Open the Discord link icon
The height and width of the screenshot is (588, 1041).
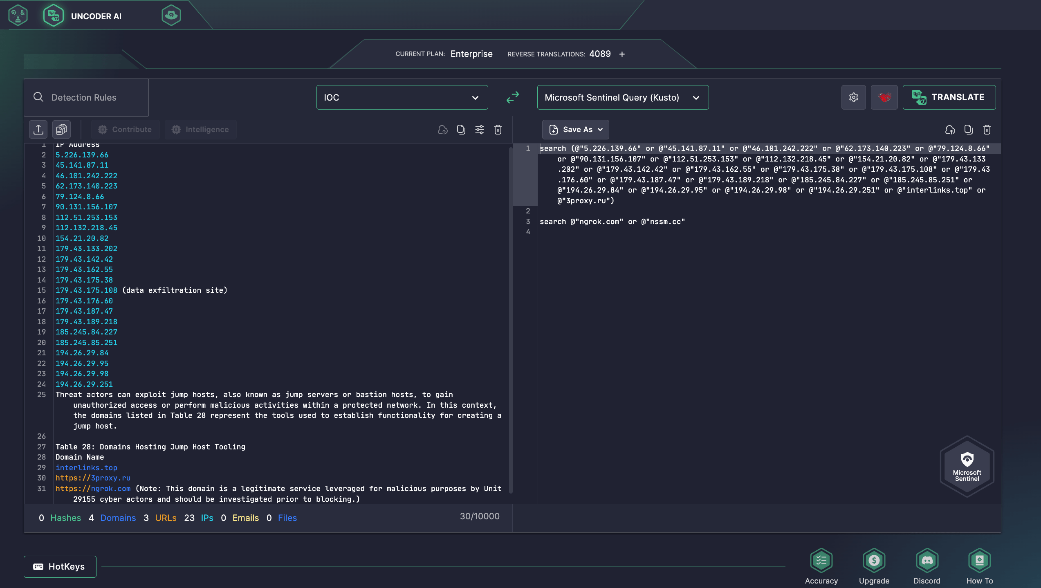click(927, 560)
